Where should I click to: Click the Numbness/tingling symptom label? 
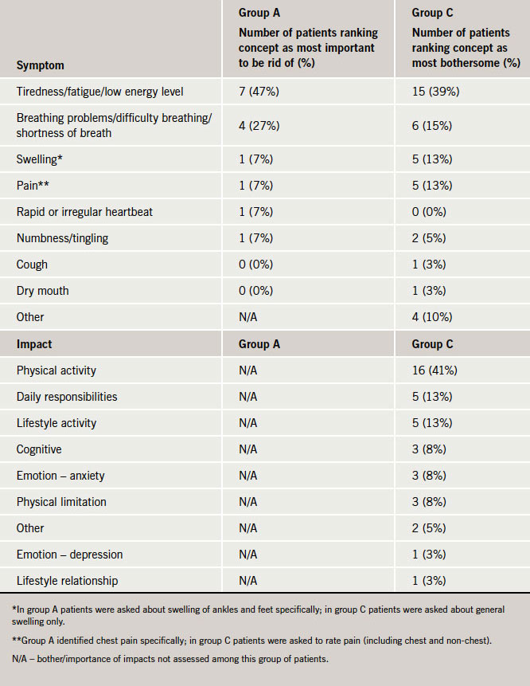(x=62, y=238)
